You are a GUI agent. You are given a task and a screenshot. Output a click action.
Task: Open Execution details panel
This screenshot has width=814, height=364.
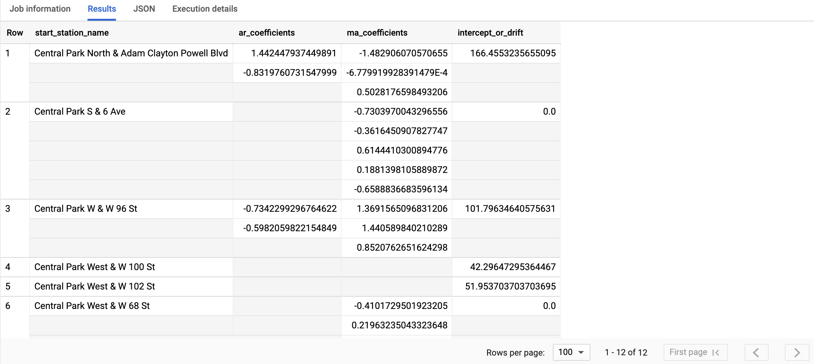(x=205, y=9)
